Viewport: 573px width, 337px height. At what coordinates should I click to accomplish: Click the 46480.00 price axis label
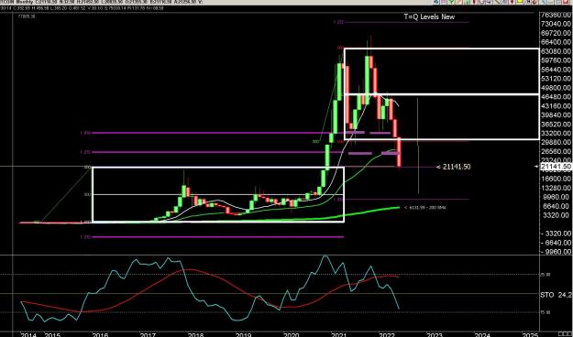click(x=556, y=97)
